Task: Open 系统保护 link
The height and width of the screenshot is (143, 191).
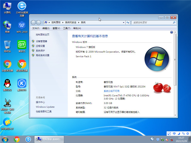Action: (40, 51)
